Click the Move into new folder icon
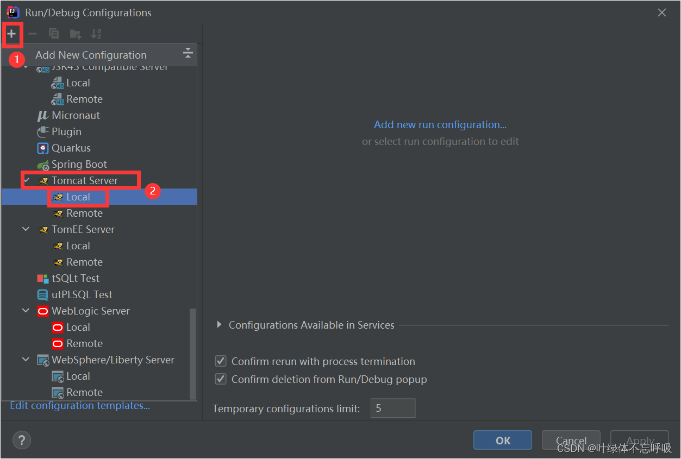 pos(75,34)
